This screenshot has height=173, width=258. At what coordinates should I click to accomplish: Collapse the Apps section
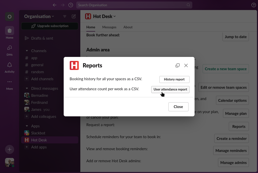pyautogui.click(x=27, y=126)
